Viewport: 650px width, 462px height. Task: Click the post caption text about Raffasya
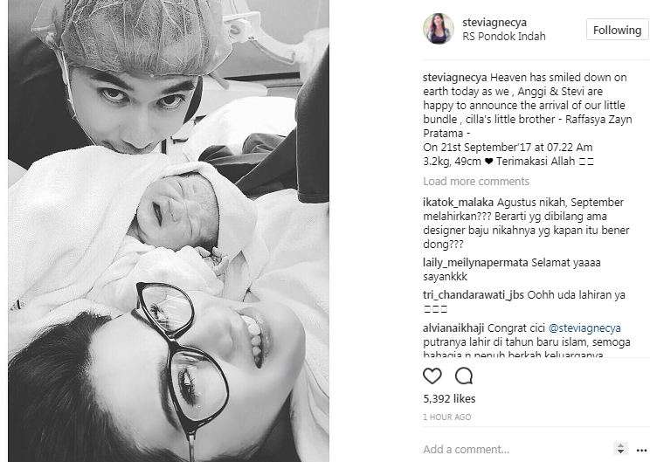528,120
